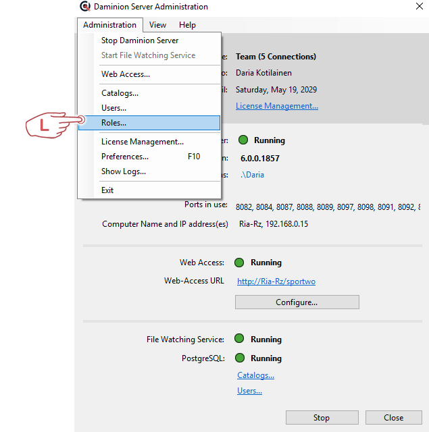The height and width of the screenshot is (432, 429).
Task: Open Users... from the Administration menu
Action: 149,108
